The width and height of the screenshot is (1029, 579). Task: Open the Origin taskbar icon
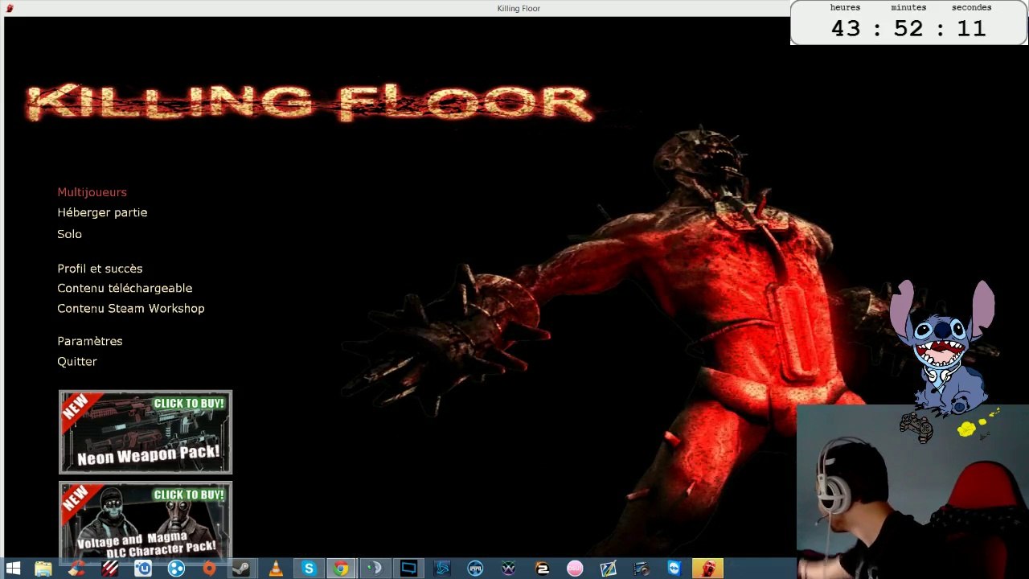coord(209,569)
